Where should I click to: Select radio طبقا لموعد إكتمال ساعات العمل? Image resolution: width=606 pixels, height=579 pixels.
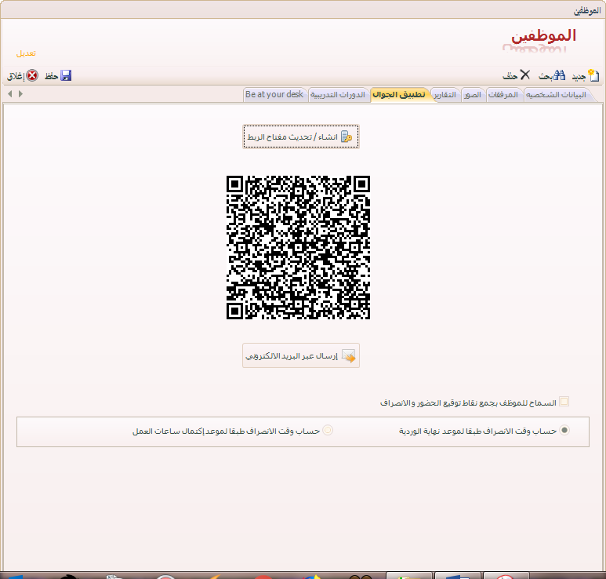[x=328, y=430]
